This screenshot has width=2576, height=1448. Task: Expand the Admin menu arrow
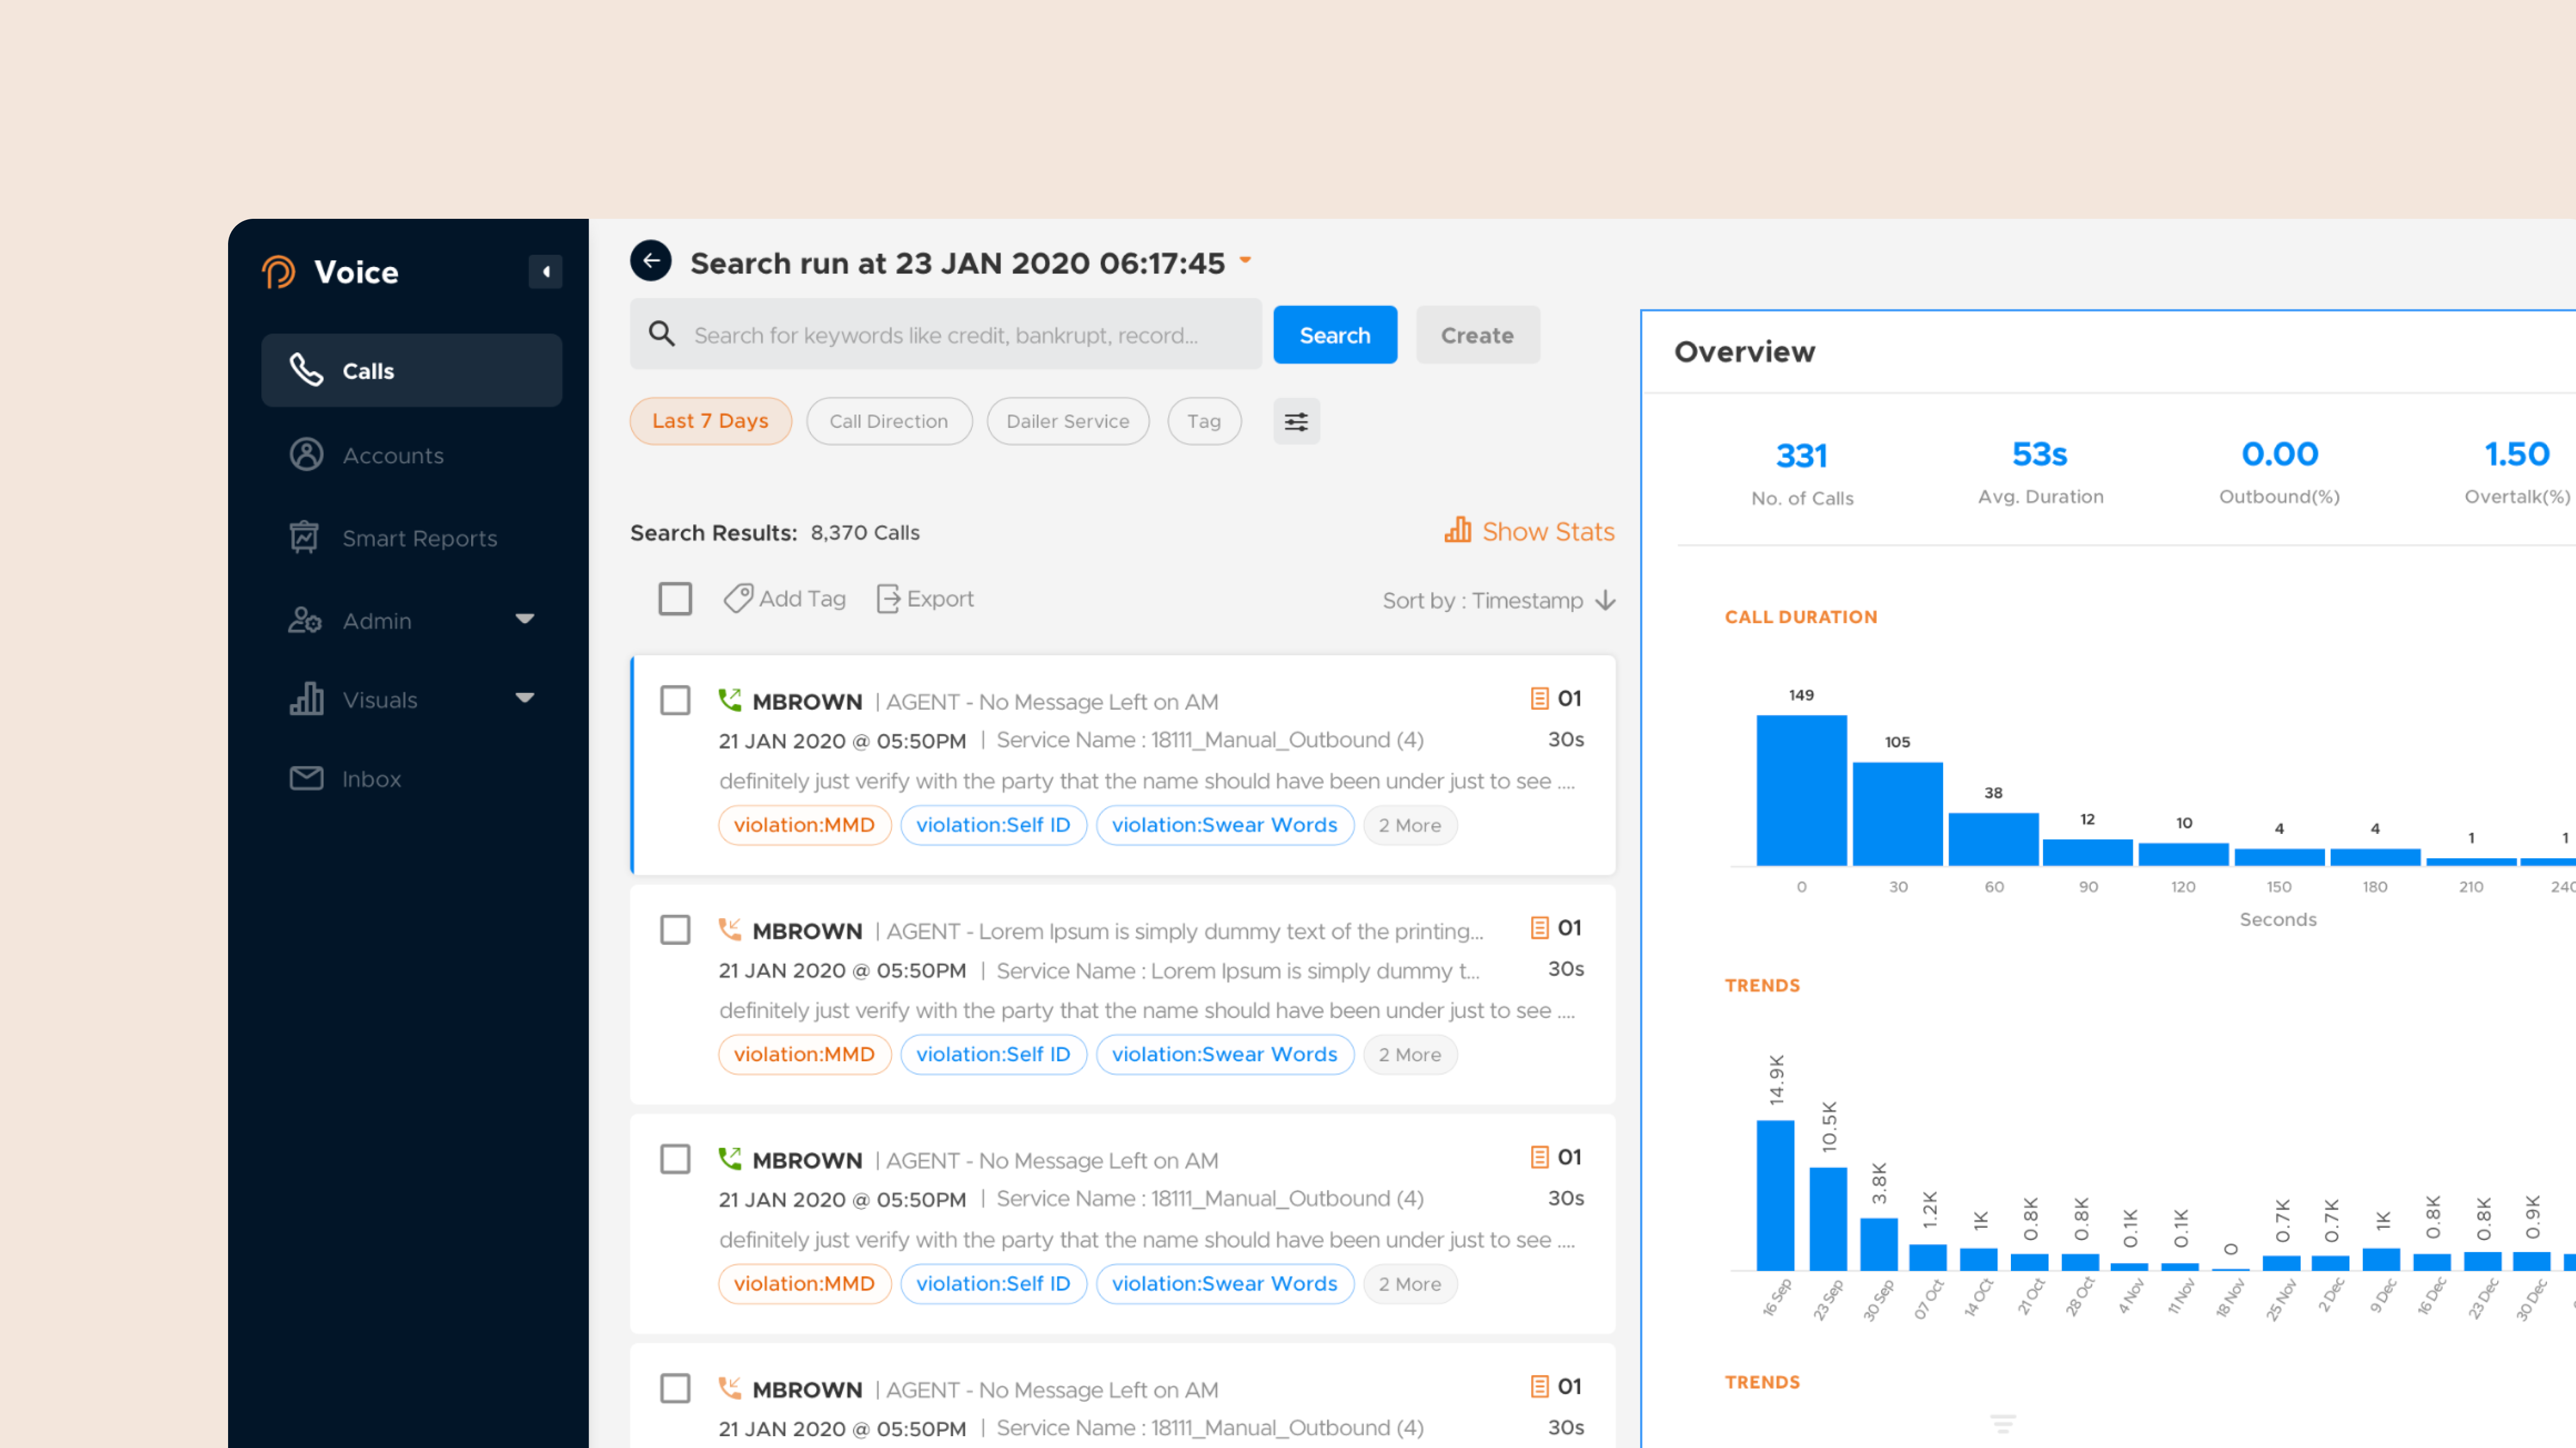[524, 619]
